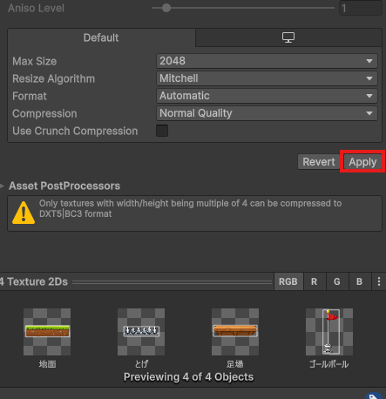Open the Compression Normal Quality dropdown

click(267, 113)
